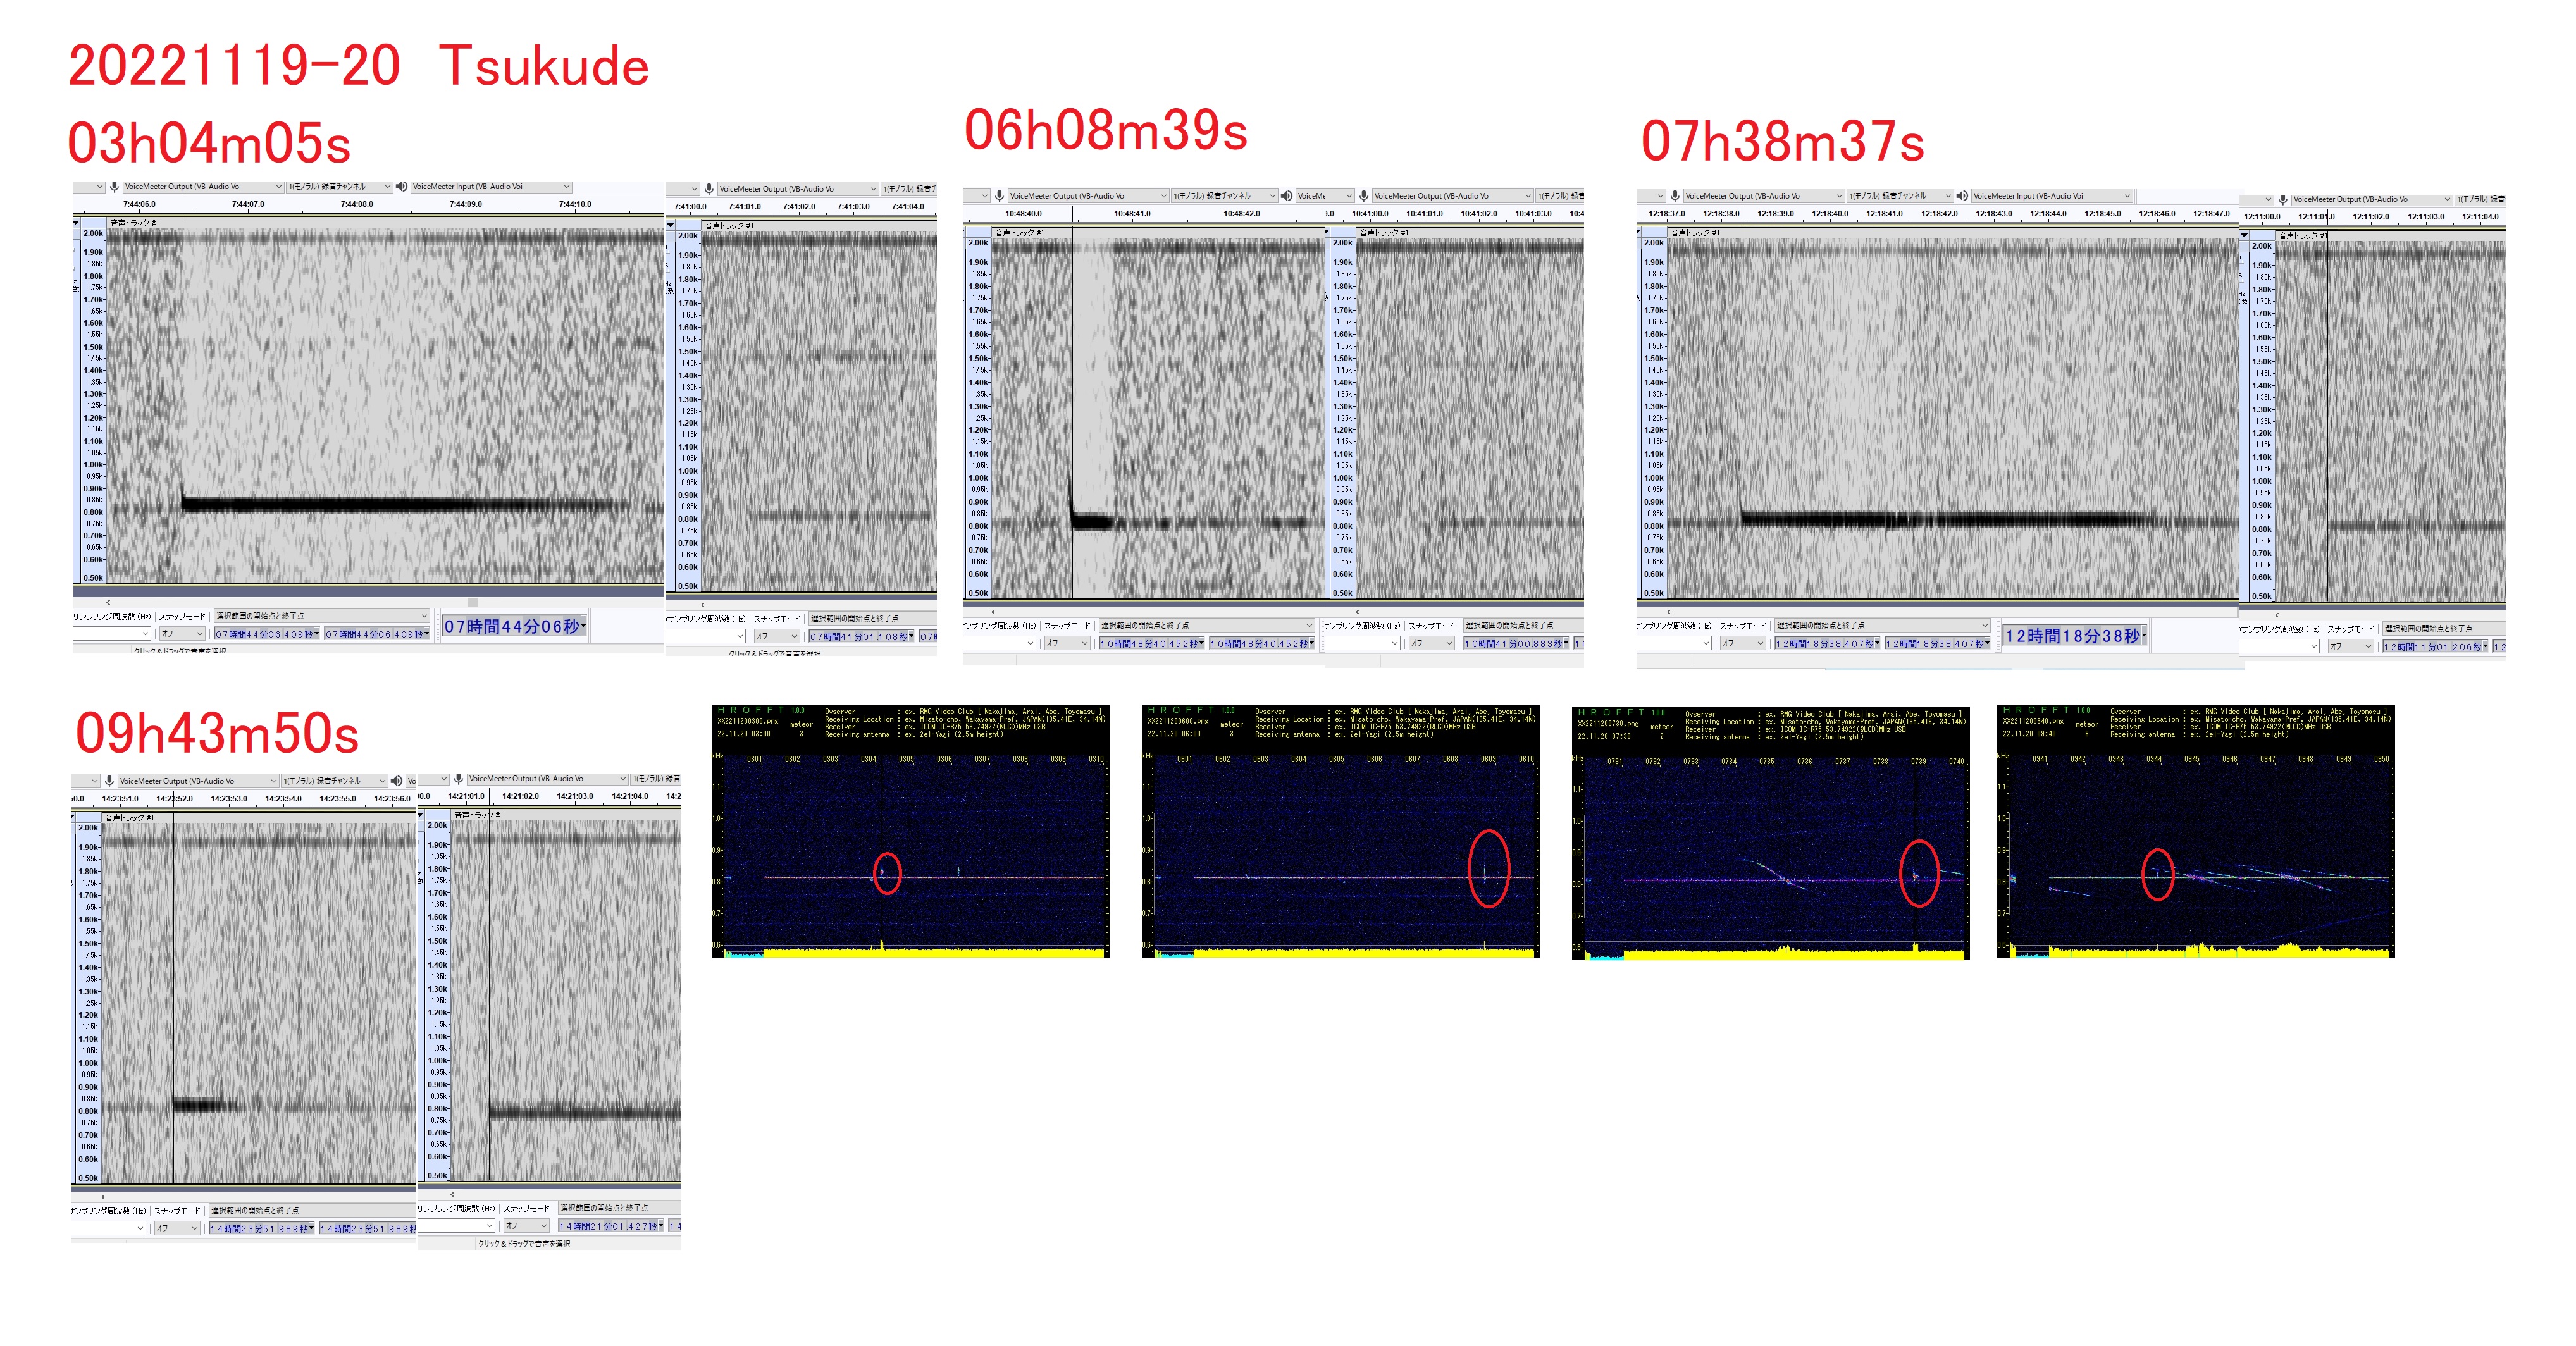This screenshot has width=2576, height=1346.
Task: Click speaker icon in 06h08m39s panel toolbar
Action: click(1286, 196)
